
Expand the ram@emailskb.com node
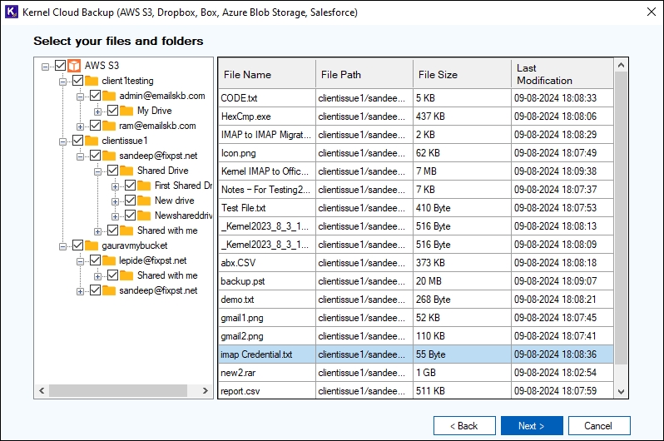(80, 126)
